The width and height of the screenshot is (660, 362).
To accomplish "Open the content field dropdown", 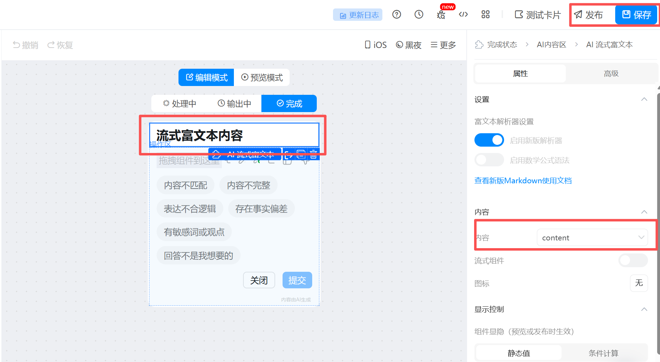I will pos(592,238).
